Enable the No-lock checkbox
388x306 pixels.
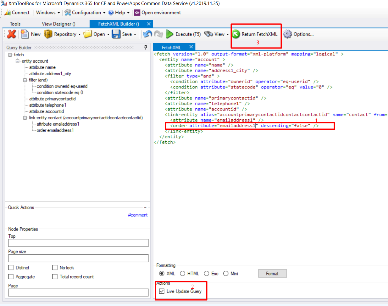click(55, 268)
